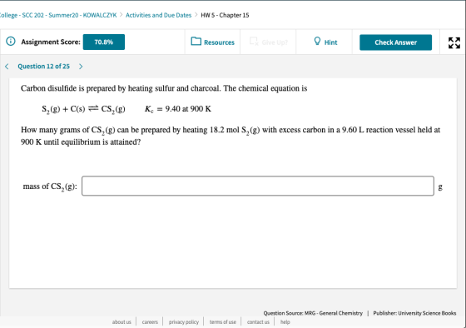
Task: Click the Give Up? option
Action: coord(268,42)
